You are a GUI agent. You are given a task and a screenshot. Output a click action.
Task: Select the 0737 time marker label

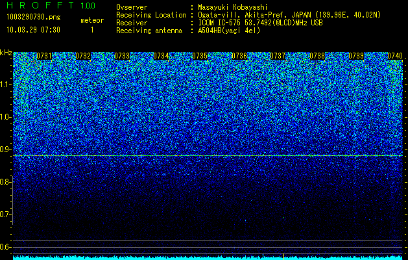click(278, 56)
